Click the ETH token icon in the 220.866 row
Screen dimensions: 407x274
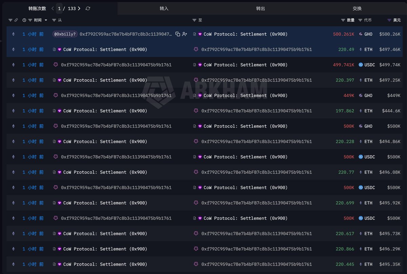pos(361,249)
